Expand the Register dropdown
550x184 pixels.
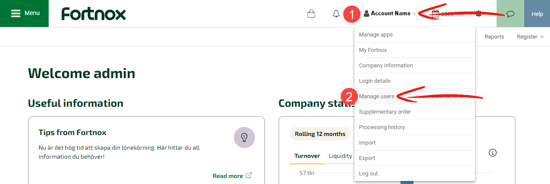(x=530, y=37)
